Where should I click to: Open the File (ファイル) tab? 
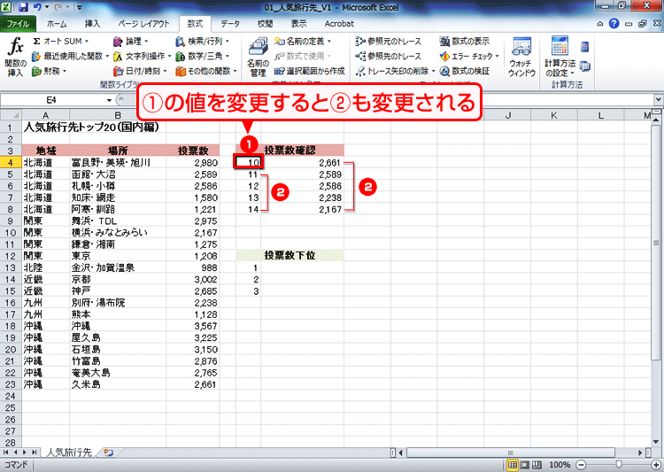18,24
